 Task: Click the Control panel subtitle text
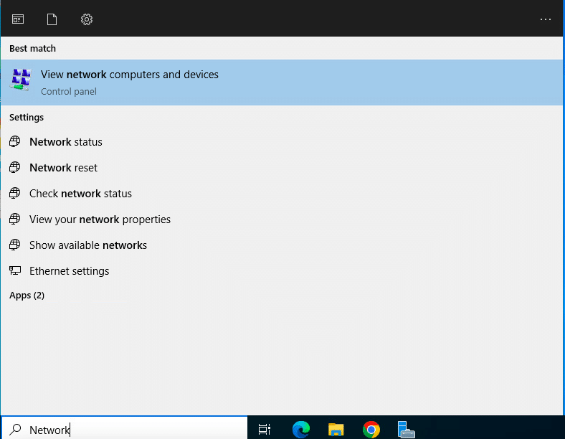pos(68,92)
